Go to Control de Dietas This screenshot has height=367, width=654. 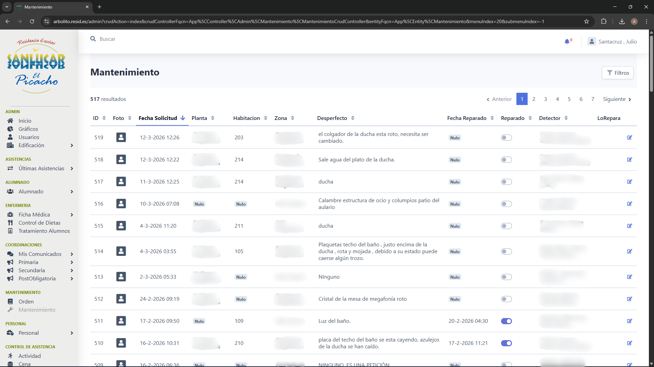coord(39,223)
